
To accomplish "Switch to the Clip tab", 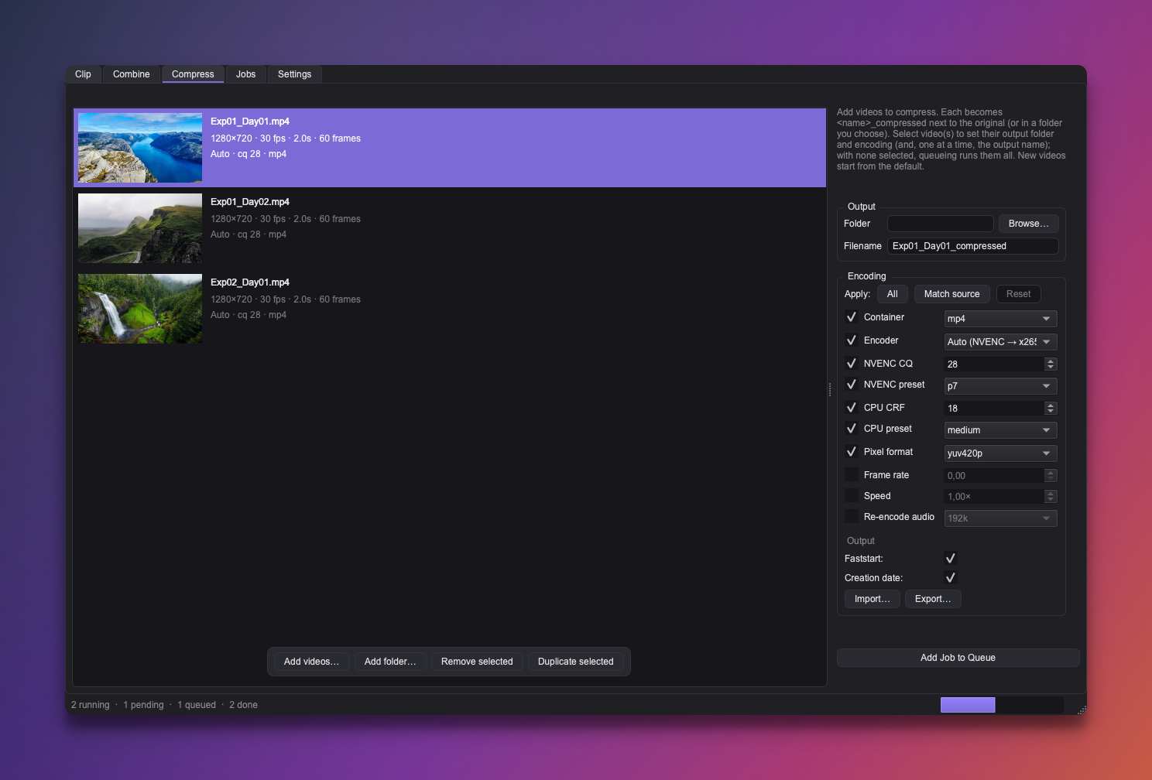I will tap(83, 74).
